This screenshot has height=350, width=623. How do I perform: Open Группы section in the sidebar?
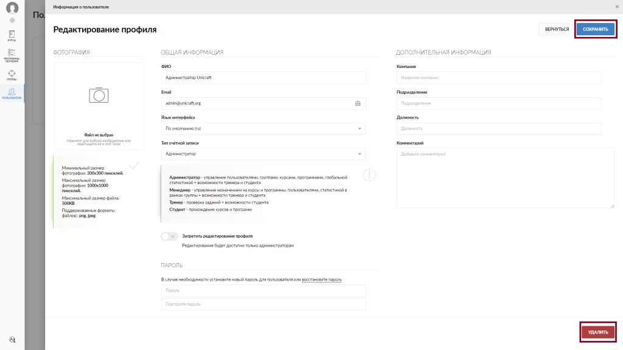tap(12, 75)
